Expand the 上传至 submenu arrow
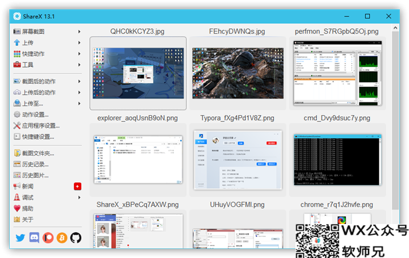This screenshot has height=258, width=409. 80,103
